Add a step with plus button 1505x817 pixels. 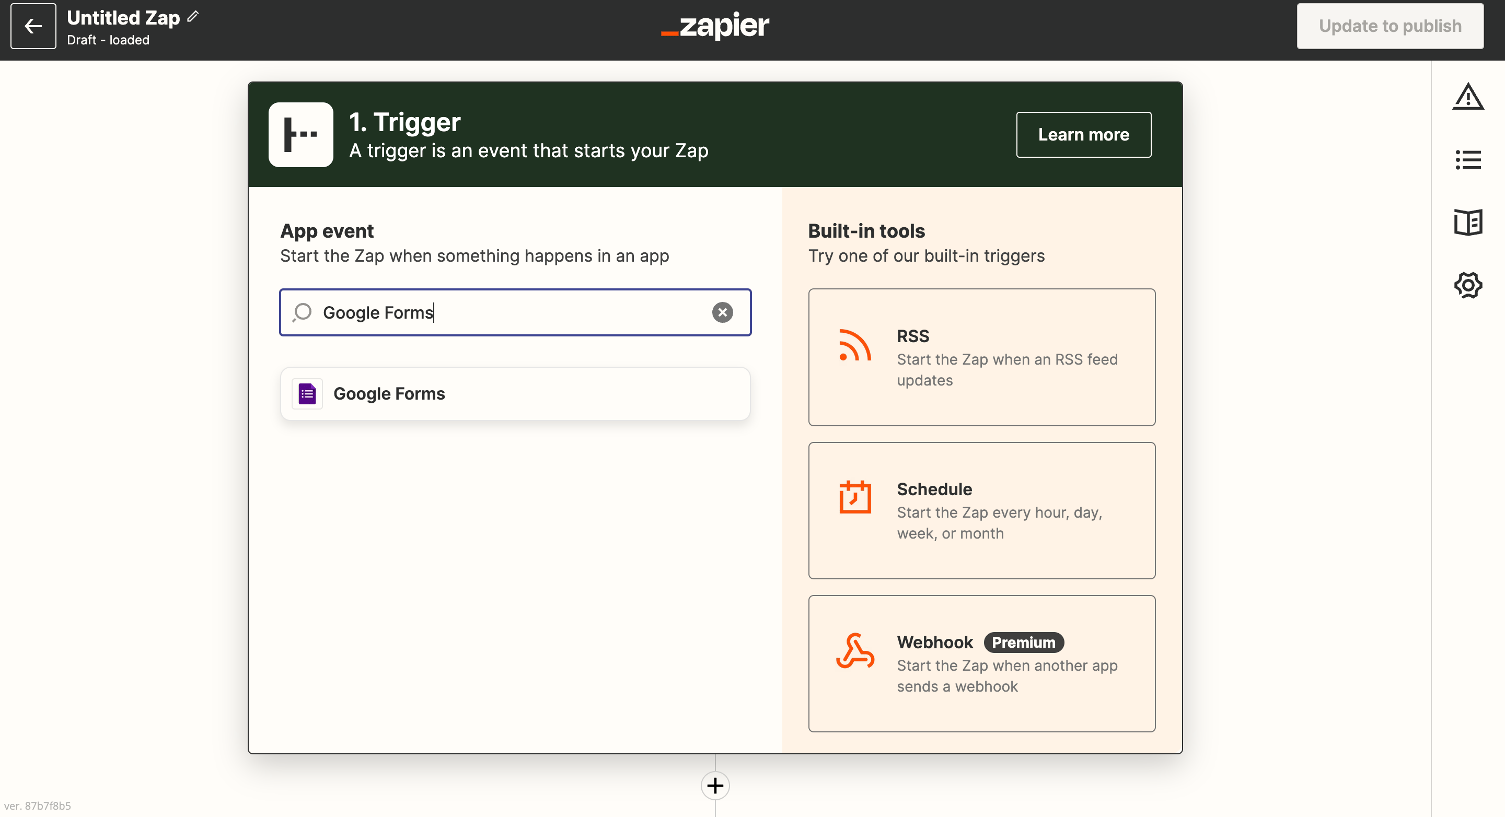coord(715,786)
